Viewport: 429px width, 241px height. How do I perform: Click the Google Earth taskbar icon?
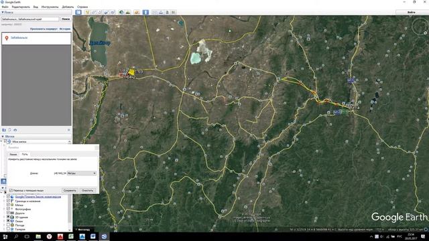point(104,236)
